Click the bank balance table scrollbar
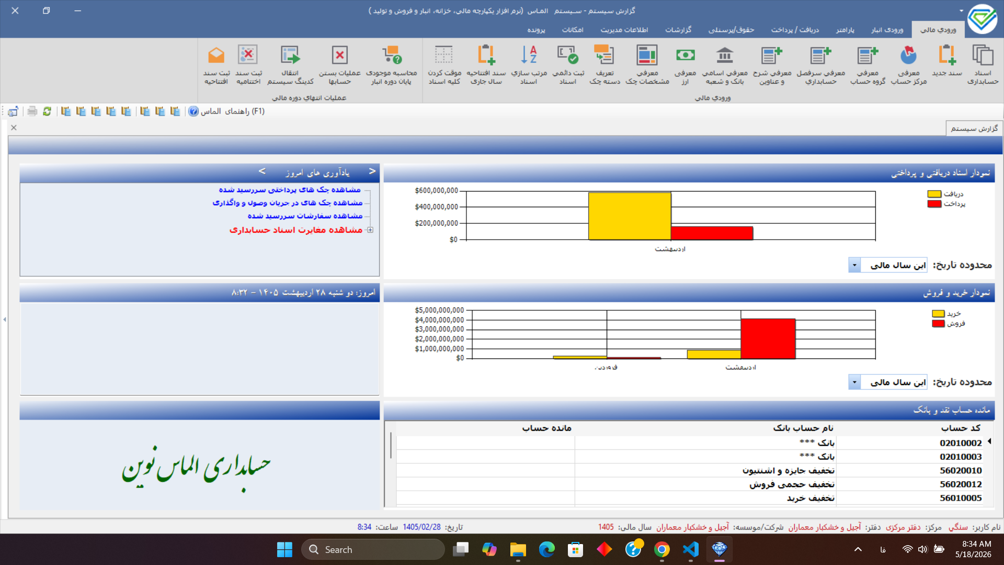The height and width of the screenshot is (565, 1004). pos(391,445)
